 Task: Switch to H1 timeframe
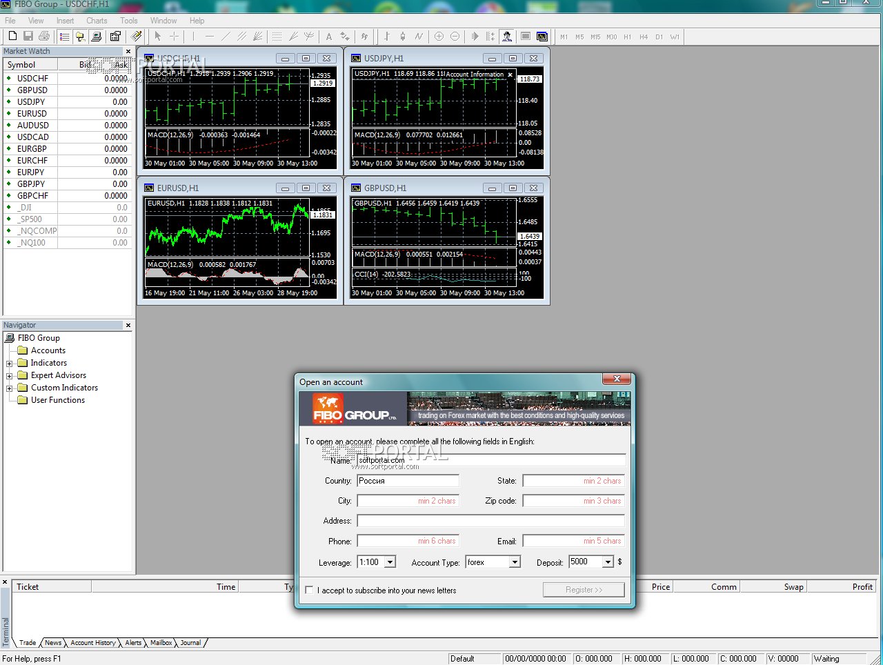[628, 37]
